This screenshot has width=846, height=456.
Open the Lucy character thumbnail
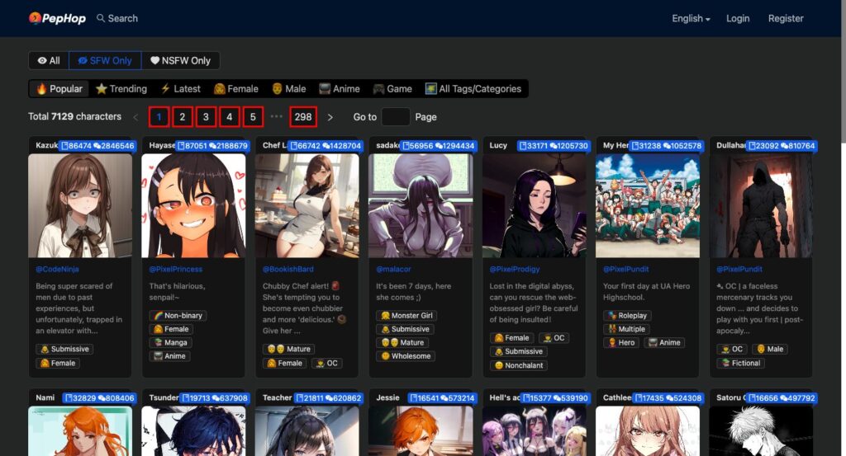535,205
